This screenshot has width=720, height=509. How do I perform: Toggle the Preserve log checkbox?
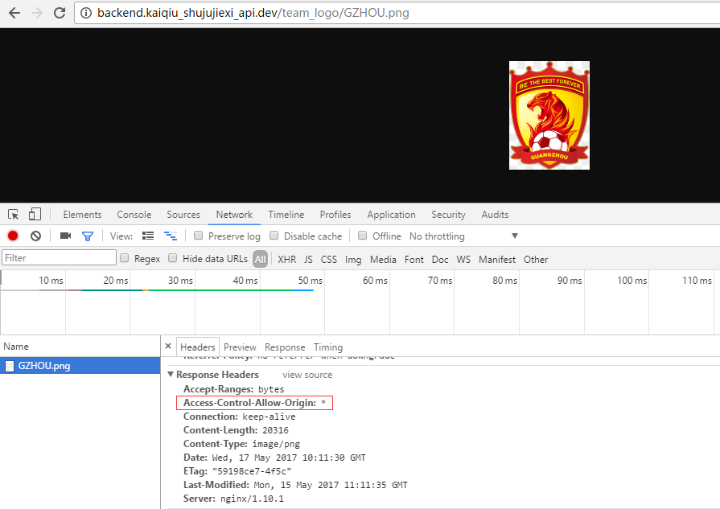199,236
